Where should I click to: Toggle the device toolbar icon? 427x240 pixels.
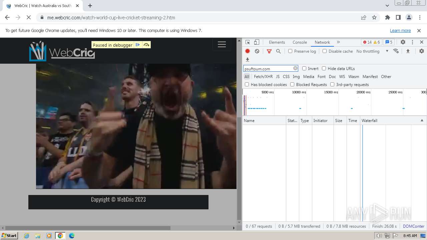coord(257,42)
